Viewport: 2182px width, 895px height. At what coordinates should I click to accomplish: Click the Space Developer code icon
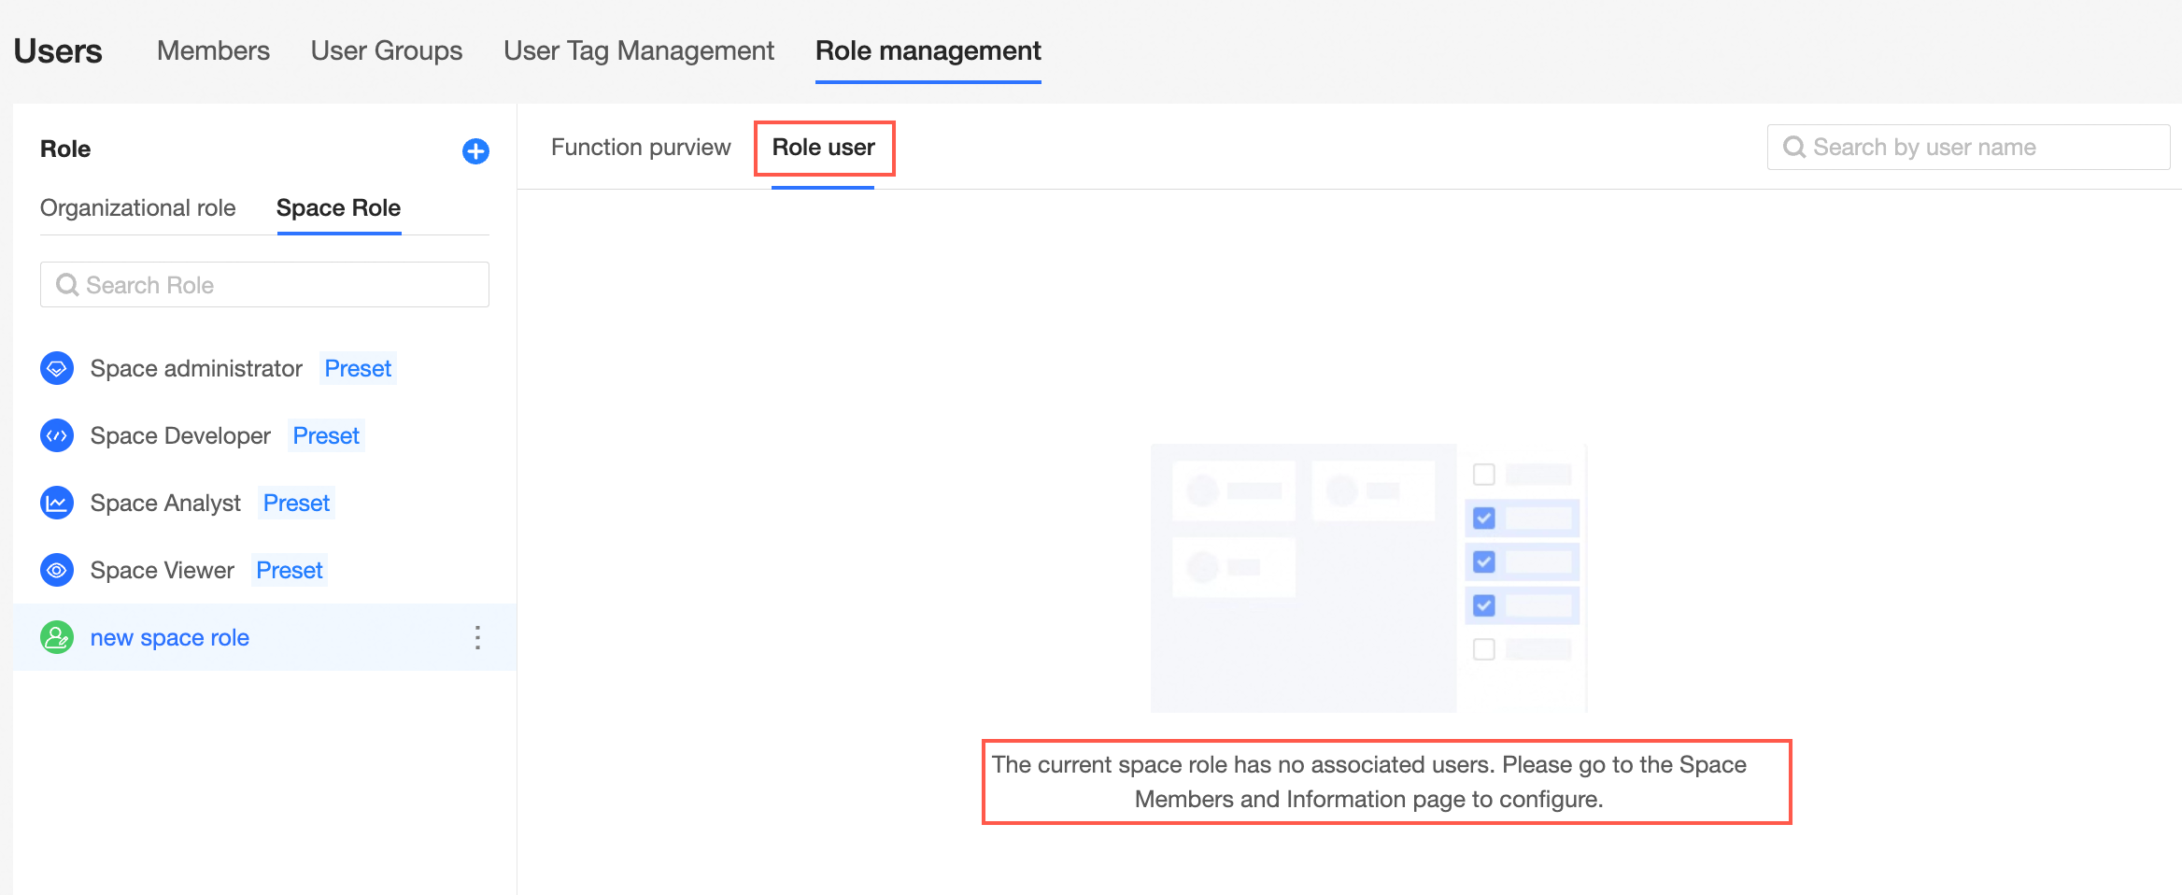click(x=57, y=435)
